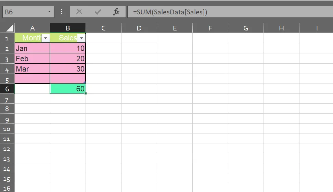333x192 pixels.
Task: Click the cell with value 10
Action: (x=68, y=48)
